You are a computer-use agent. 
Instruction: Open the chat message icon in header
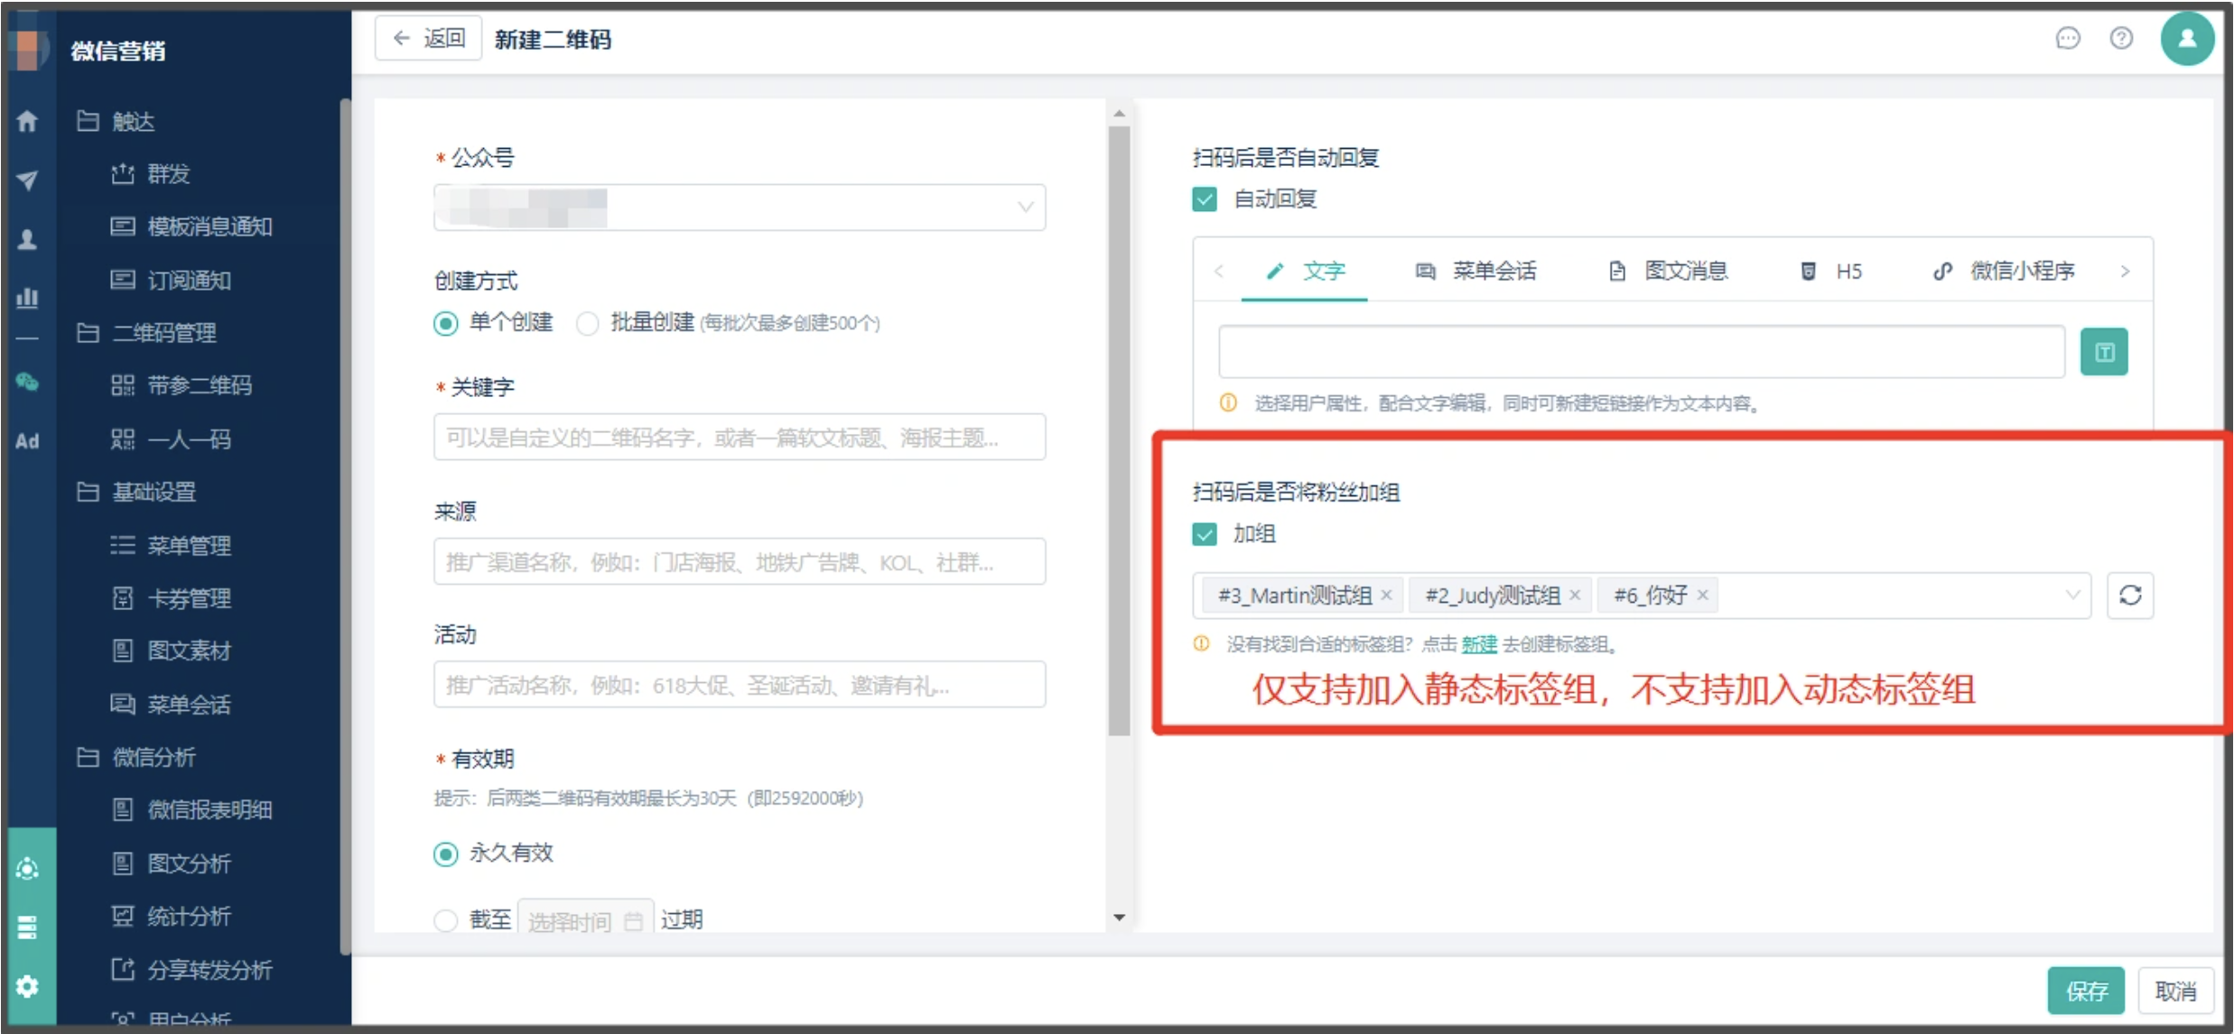[2067, 39]
